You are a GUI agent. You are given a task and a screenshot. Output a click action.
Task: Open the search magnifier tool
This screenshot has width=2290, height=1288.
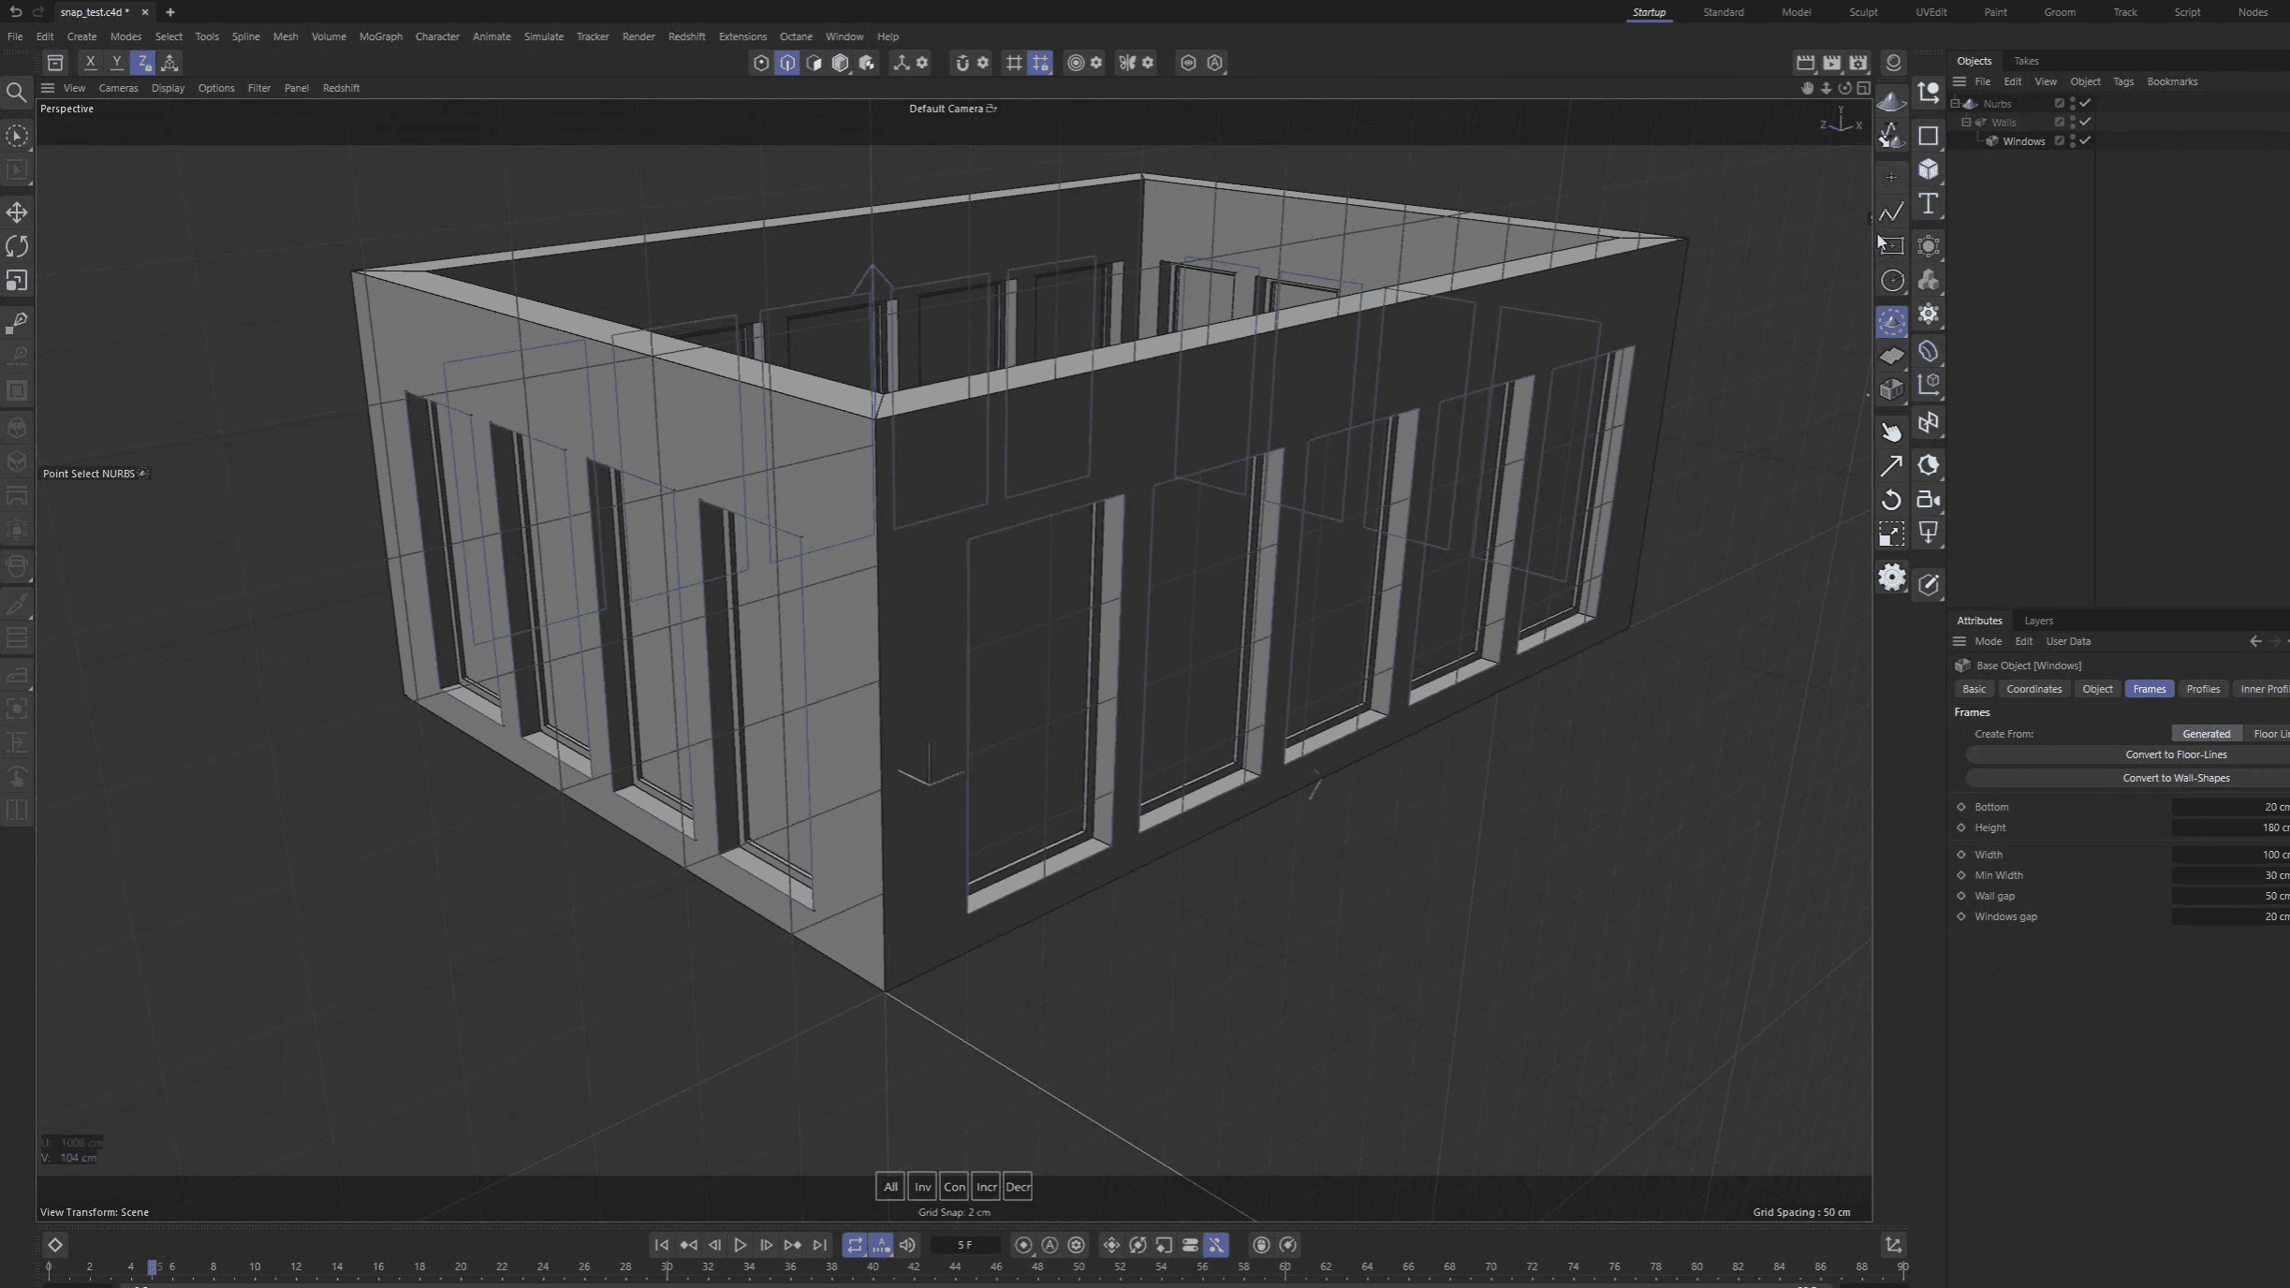coord(16,92)
